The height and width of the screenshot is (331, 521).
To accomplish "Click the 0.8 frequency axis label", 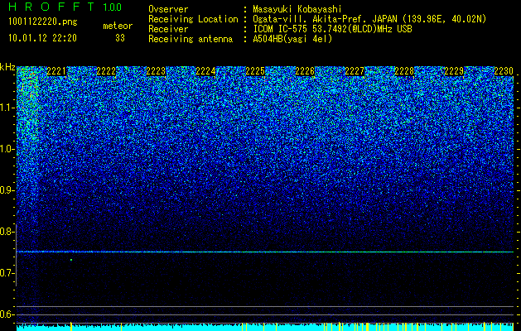I will click(x=6, y=232).
